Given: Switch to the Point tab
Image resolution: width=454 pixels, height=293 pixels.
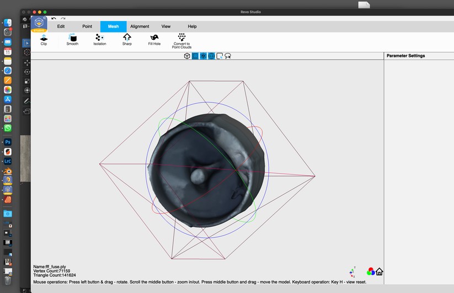Looking at the screenshot, I should tap(87, 26).
